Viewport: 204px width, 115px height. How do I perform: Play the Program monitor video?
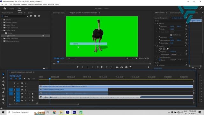(x=102, y=67)
